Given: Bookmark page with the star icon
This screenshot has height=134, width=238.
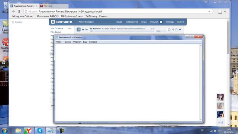Looking at the screenshot, I should [209, 12].
